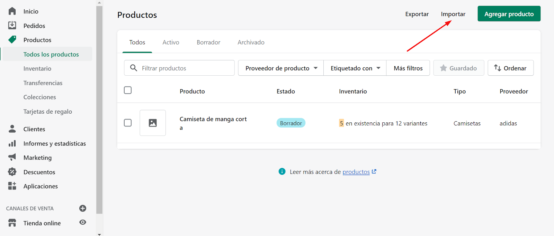The image size is (554, 236).
Task: Click the Proveedor column header
Action: 514,91
